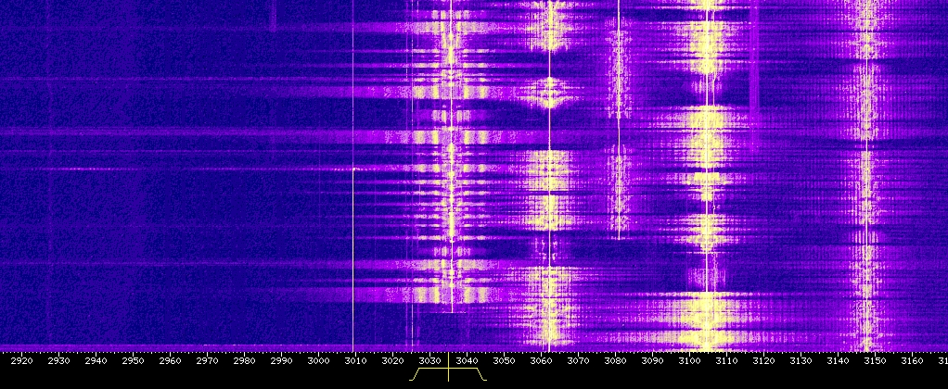Screen dimensions: 948x389
Task: Tune to the 2990 scale label
Action: coord(281,361)
